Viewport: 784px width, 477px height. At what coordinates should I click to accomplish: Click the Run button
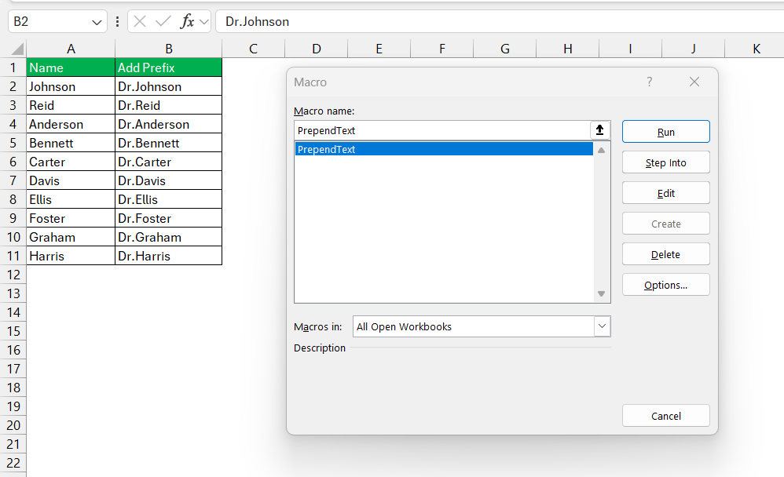coord(665,132)
